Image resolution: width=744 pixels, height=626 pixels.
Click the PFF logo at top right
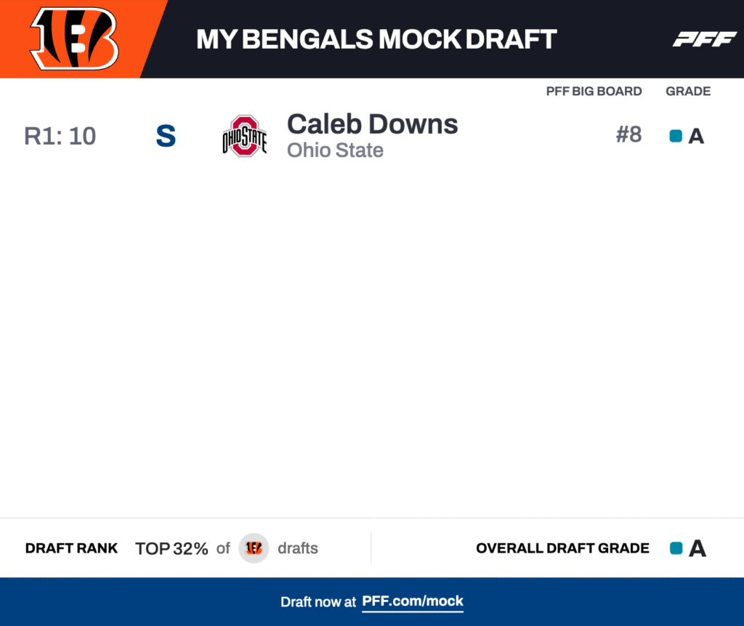tap(704, 39)
